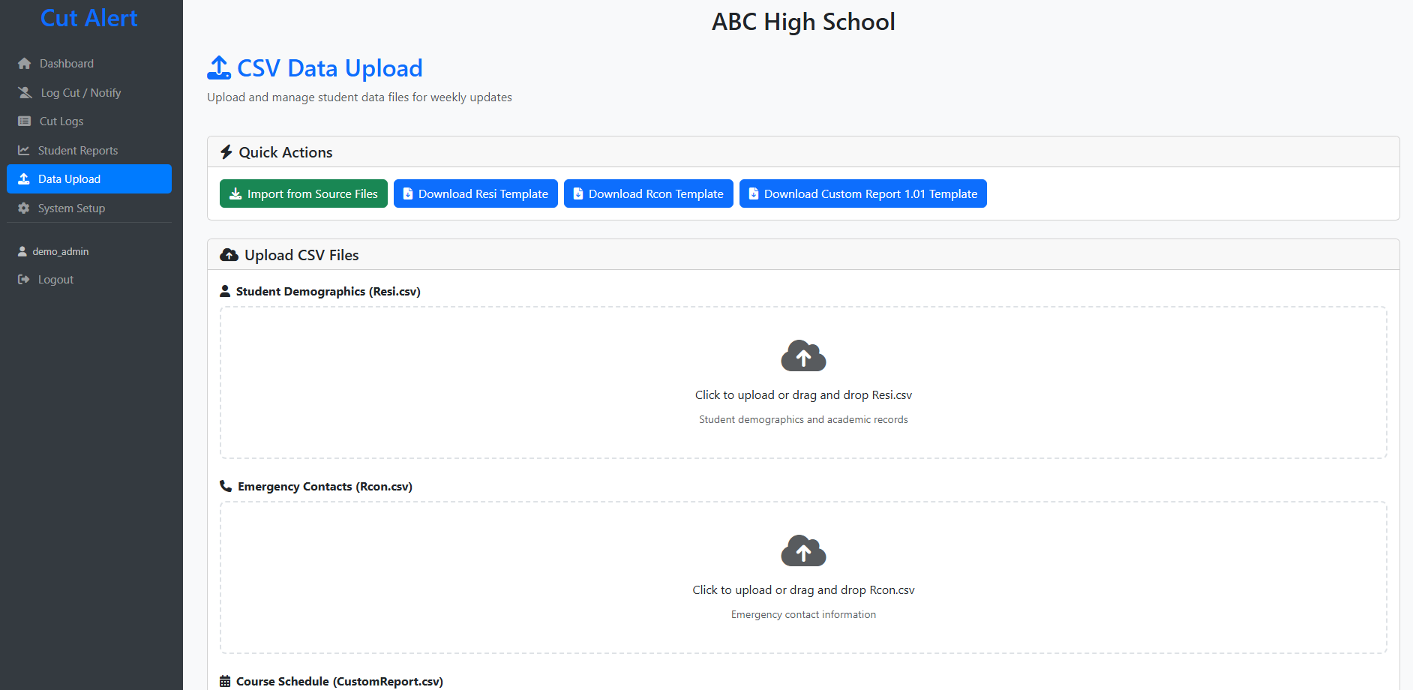This screenshot has height=690, width=1413.
Task: Open the Cut Logs page
Action: click(61, 121)
